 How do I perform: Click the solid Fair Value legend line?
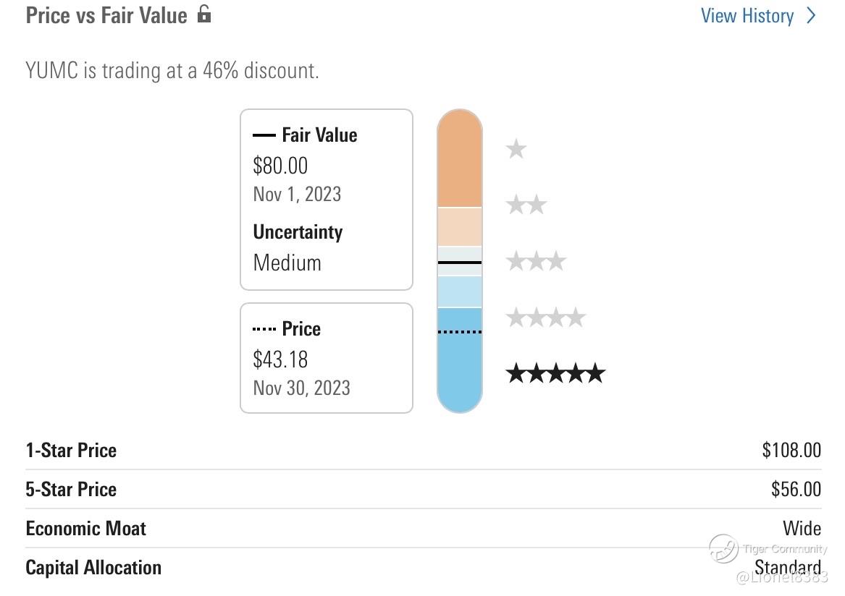point(264,135)
